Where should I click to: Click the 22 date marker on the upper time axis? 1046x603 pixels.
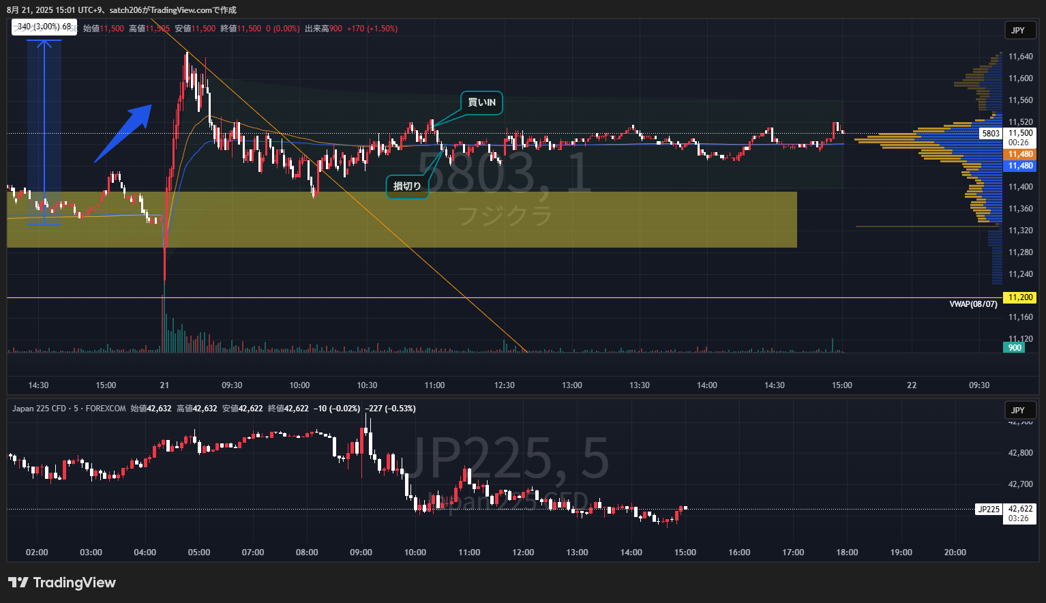point(912,385)
